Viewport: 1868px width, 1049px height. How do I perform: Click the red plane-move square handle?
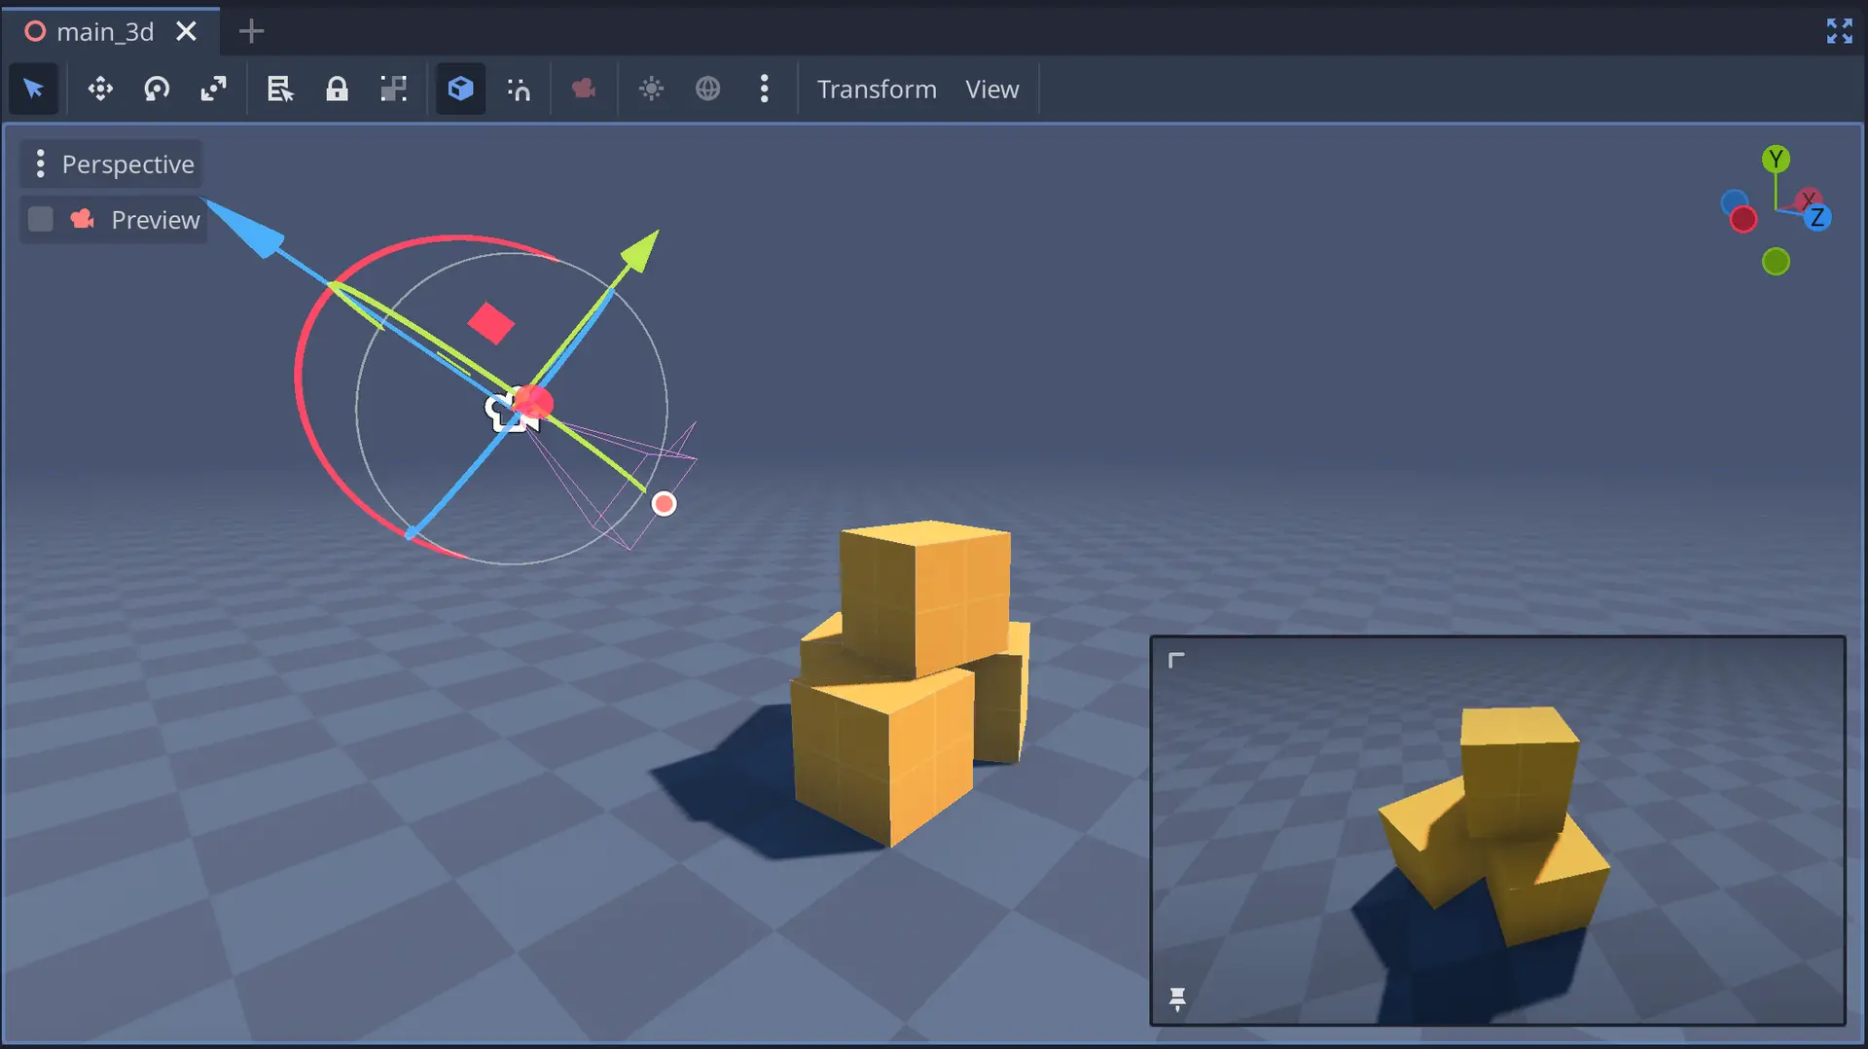(x=490, y=323)
